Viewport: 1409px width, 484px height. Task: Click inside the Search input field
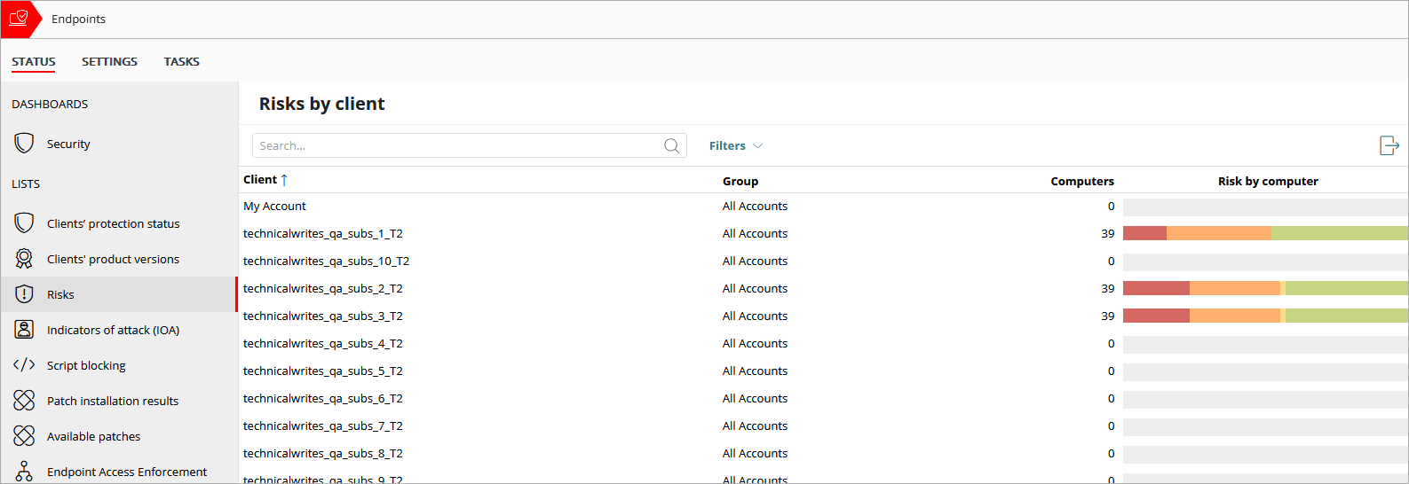[x=457, y=145]
